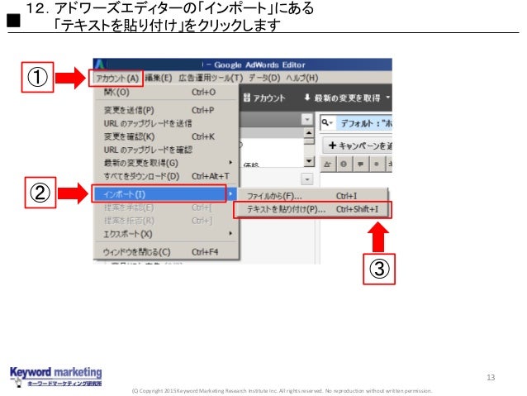Click the dot status filter icon
Screen dimensions: 527x396
(377, 165)
